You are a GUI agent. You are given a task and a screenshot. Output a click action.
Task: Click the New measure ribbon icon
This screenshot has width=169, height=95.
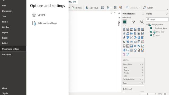pos(115,8)
